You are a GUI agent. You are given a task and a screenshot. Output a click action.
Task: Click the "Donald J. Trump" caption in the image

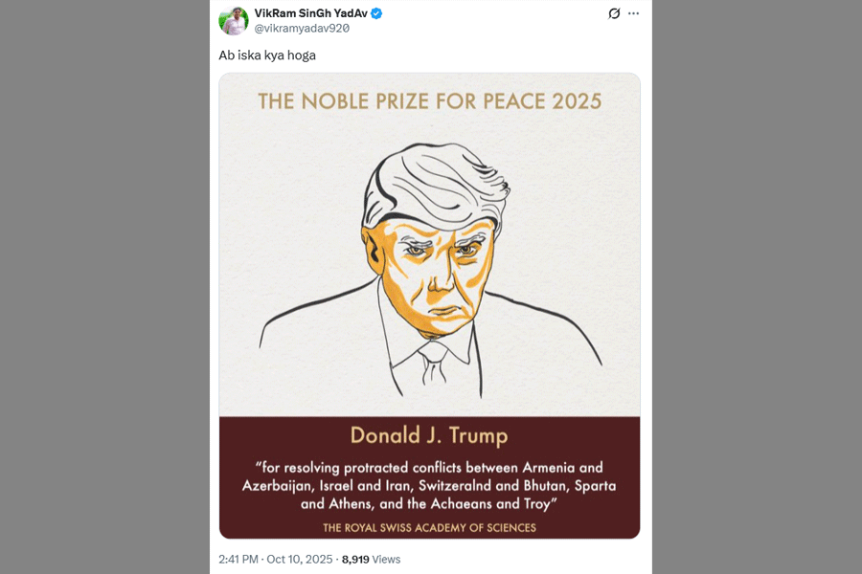pyautogui.click(x=428, y=436)
